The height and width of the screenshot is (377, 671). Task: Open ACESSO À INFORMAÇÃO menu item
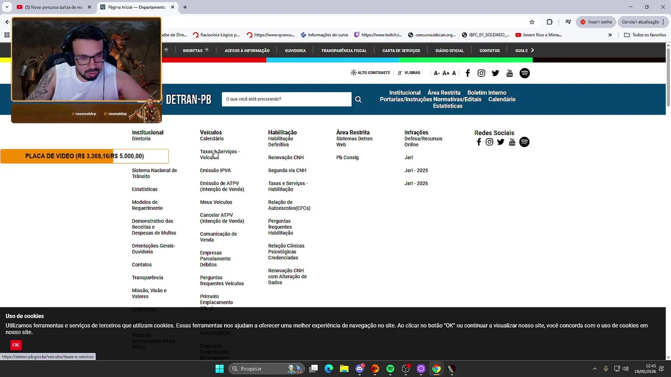pos(247,51)
